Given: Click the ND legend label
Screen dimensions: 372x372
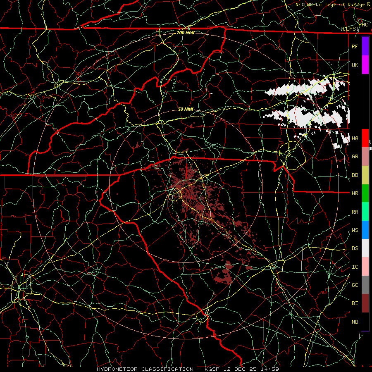Looking at the screenshot, I should point(355,322).
